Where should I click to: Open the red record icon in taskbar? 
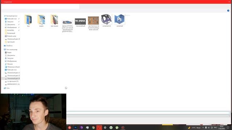coord(123,127)
